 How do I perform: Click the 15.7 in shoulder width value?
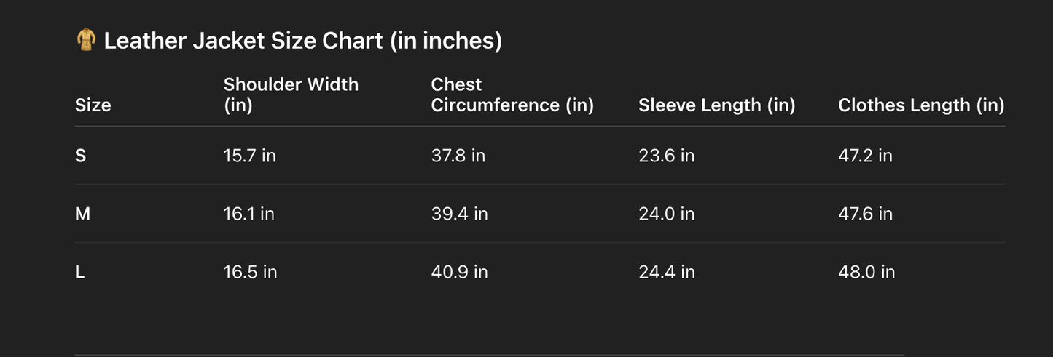click(x=249, y=156)
